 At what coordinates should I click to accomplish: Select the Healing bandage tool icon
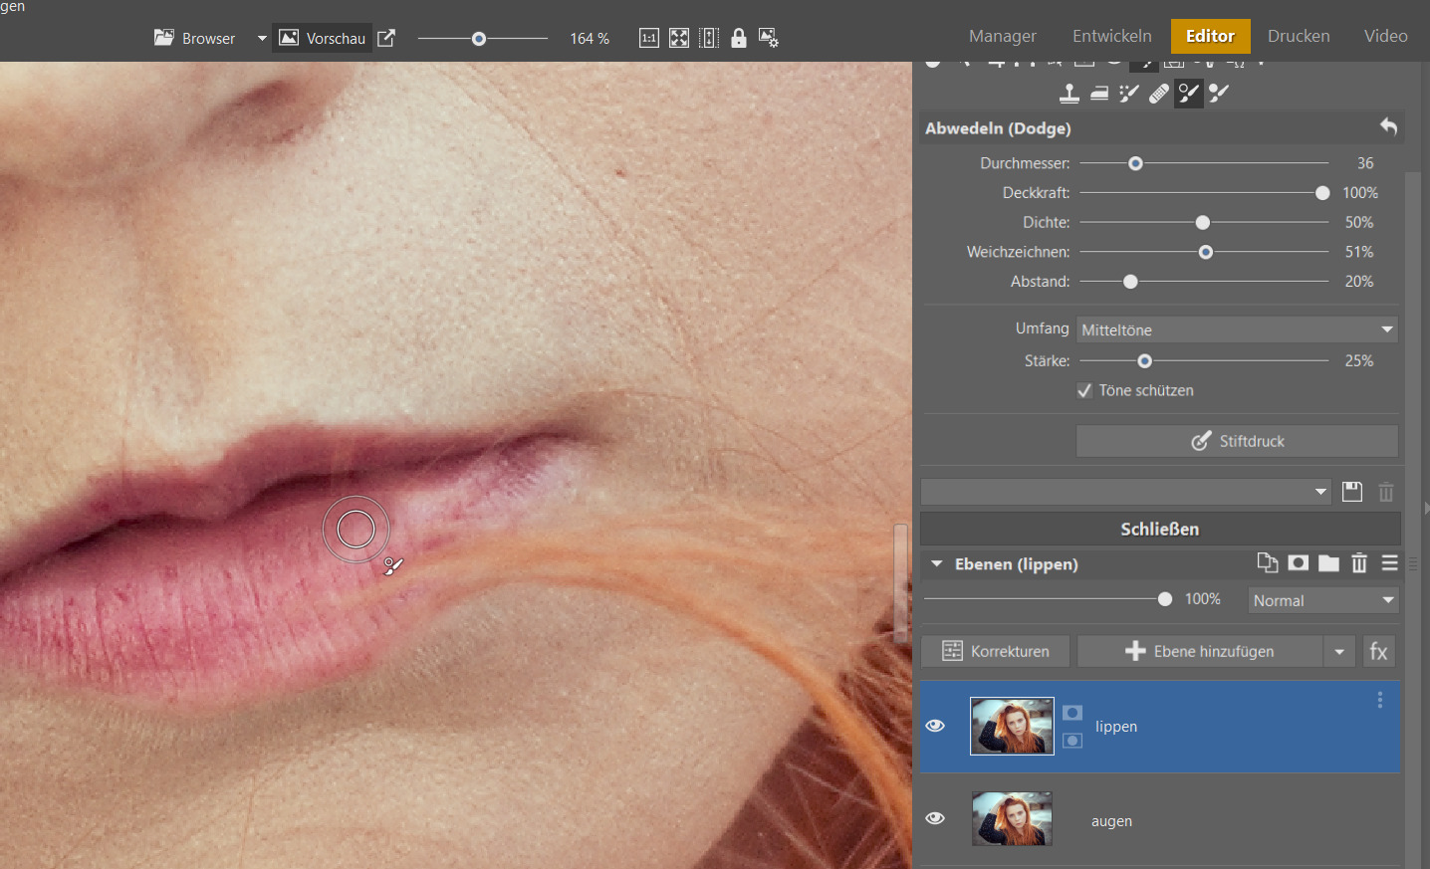(x=1159, y=94)
